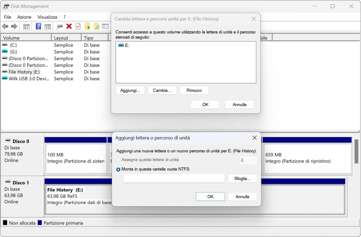This screenshot has height=237, width=361.
Task: Click the Rimuovi button
Action: click(x=194, y=90)
